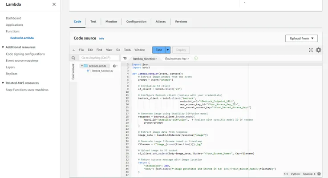The height and width of the screenshot is (178, 328).
Task: Open file tree settings gear
Action: pos(115,66)
